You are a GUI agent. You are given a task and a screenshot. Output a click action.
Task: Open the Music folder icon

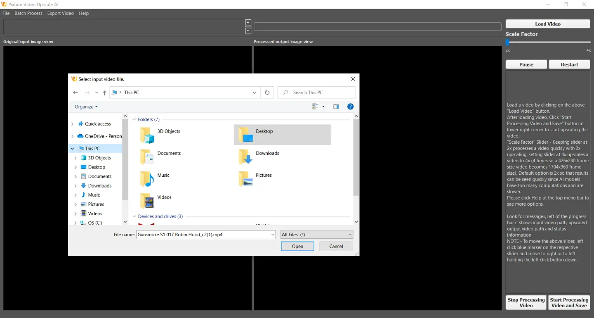click(146, 178)
